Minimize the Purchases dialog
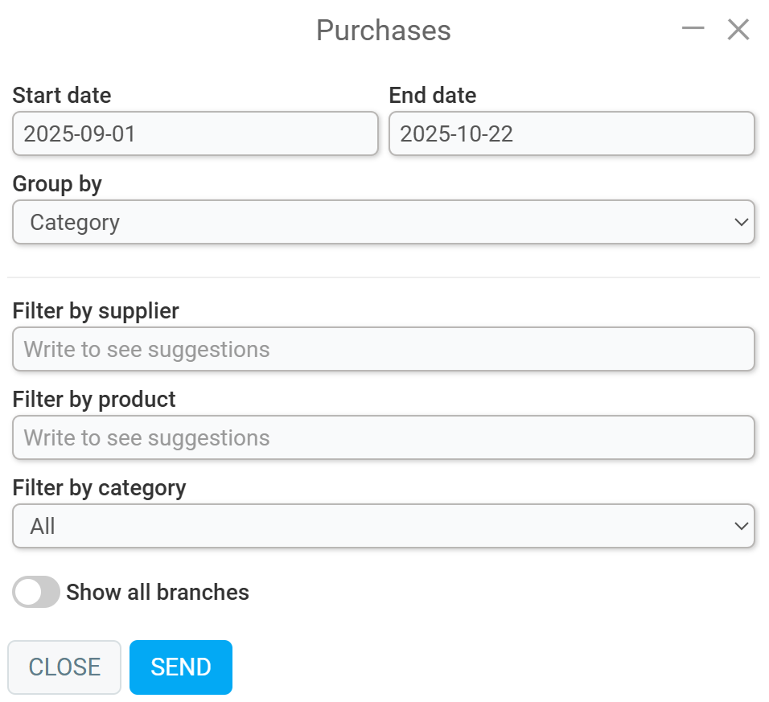 pos(693,30)
